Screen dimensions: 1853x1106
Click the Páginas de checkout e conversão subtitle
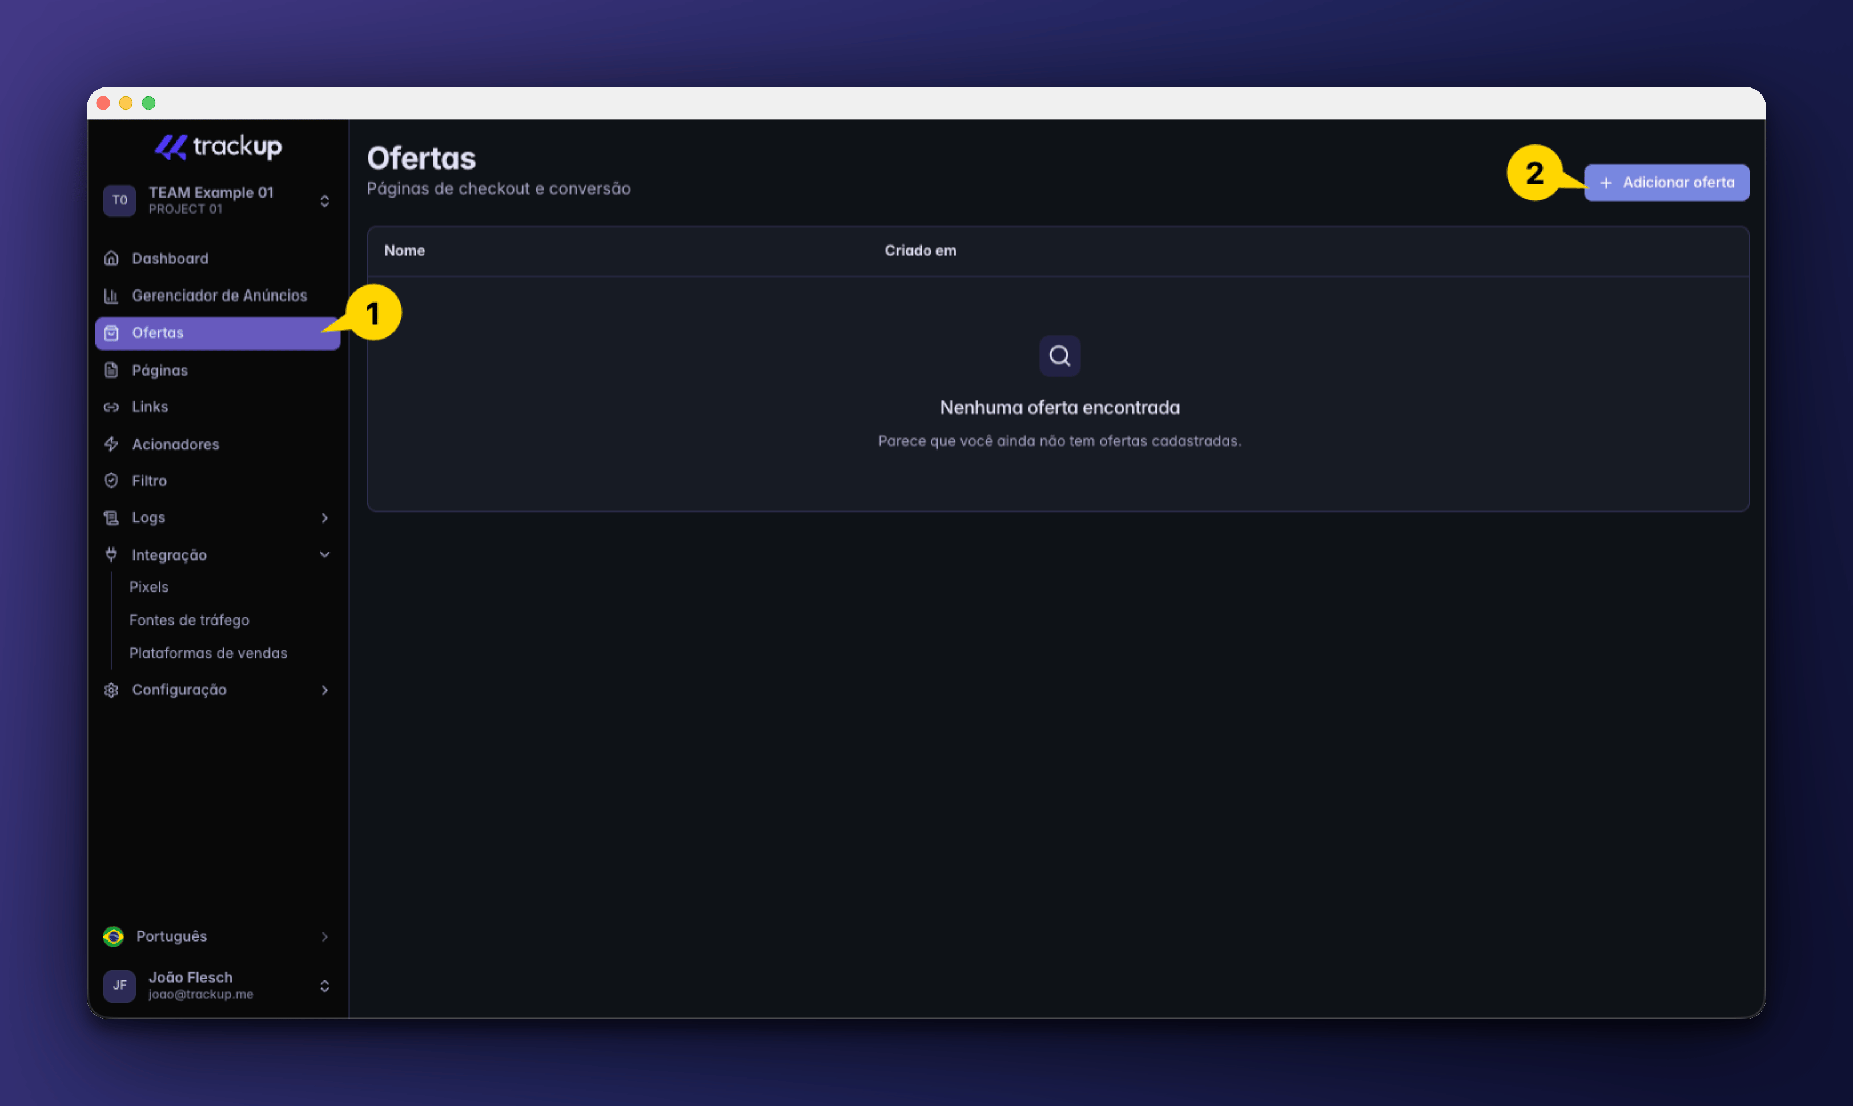pos(498,188)
